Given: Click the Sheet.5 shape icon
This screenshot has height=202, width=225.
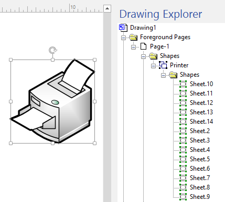Looking at the screenshot, I should click(183, 159).
